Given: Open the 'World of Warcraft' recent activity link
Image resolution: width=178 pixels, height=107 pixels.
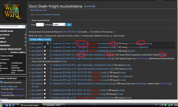Looking at the screenshot, I should 9,87.
